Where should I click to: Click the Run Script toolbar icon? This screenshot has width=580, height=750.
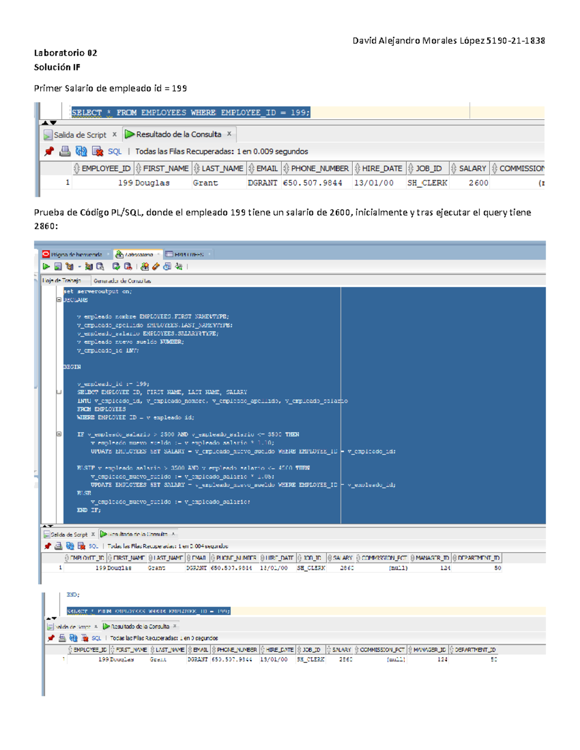point(58,266)
